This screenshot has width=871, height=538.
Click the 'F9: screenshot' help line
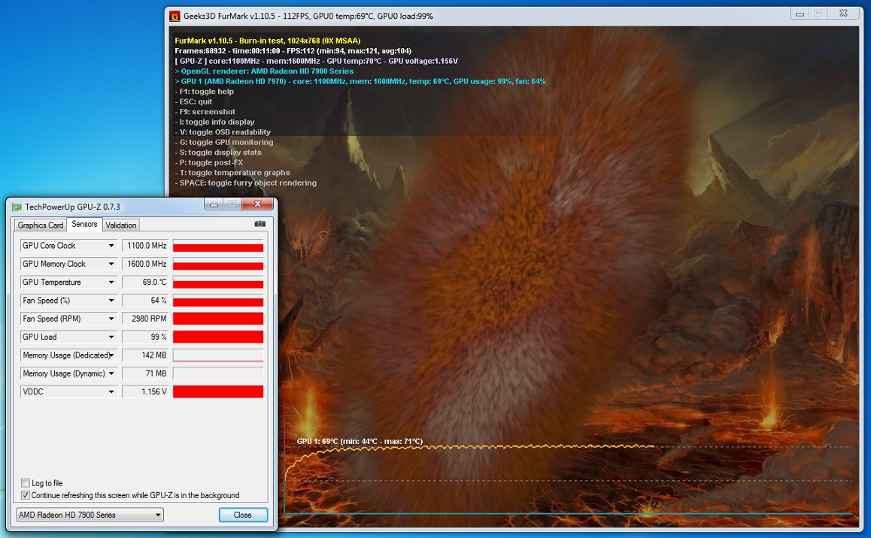click(x=205, y=111)
